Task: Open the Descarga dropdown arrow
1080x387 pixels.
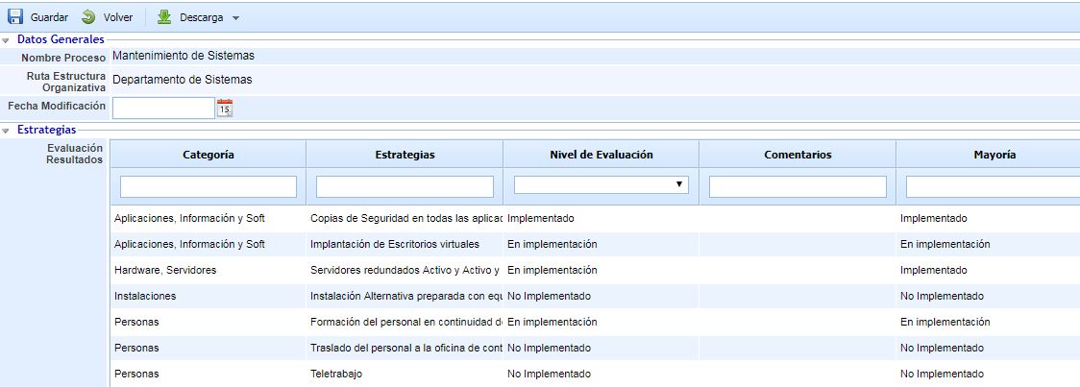Action: (236, 18)
